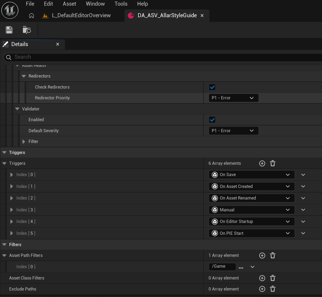The image size is (322, 297).
Task: Select the Details panel tab
Action: coord(32,44)
